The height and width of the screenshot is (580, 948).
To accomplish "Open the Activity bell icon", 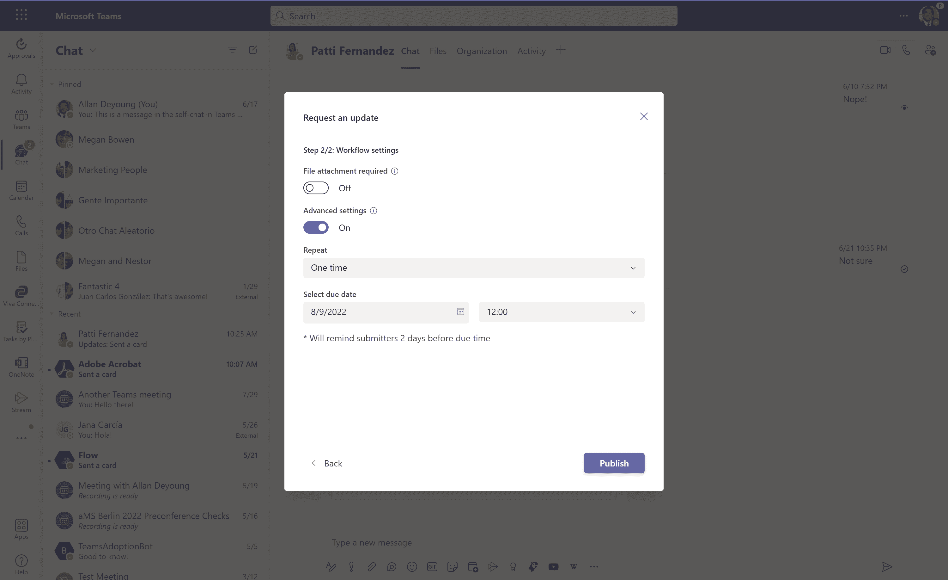I will [x=21, y=83].
